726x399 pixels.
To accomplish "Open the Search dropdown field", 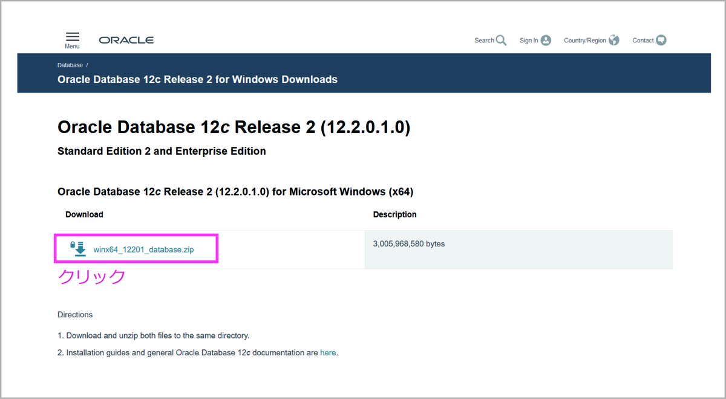I will [x=491, y=40].
